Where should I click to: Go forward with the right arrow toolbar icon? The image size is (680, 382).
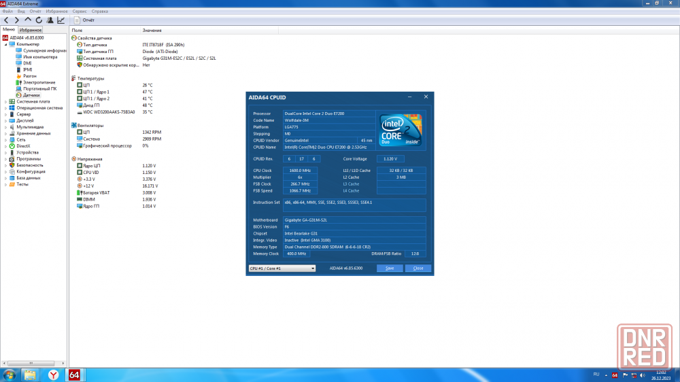(x=17, y=20)
